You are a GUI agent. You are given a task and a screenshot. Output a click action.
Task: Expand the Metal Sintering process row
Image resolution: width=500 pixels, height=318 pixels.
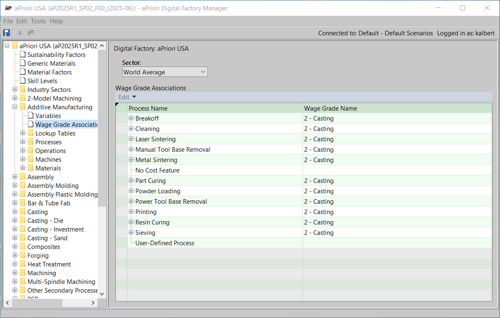pos(131,160)
